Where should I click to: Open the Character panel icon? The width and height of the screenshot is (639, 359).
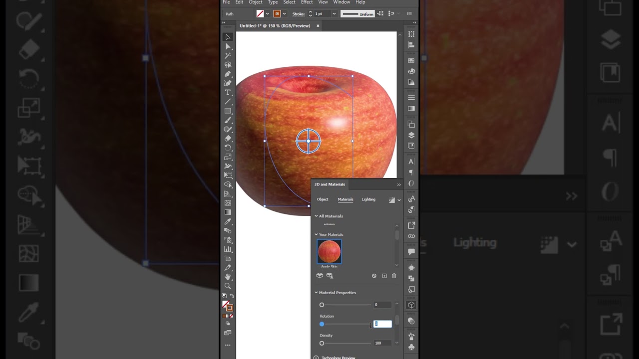[411, 162]
